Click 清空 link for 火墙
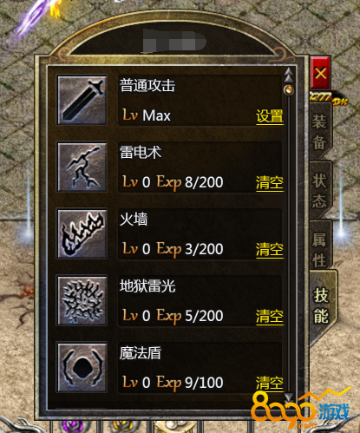360x433 pixels. coord(270,250)
